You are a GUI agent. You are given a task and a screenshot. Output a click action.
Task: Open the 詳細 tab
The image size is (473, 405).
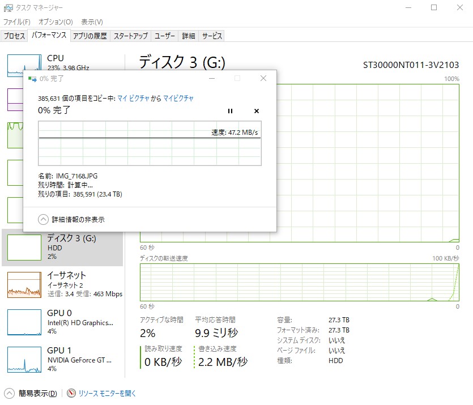coord(189,36)
